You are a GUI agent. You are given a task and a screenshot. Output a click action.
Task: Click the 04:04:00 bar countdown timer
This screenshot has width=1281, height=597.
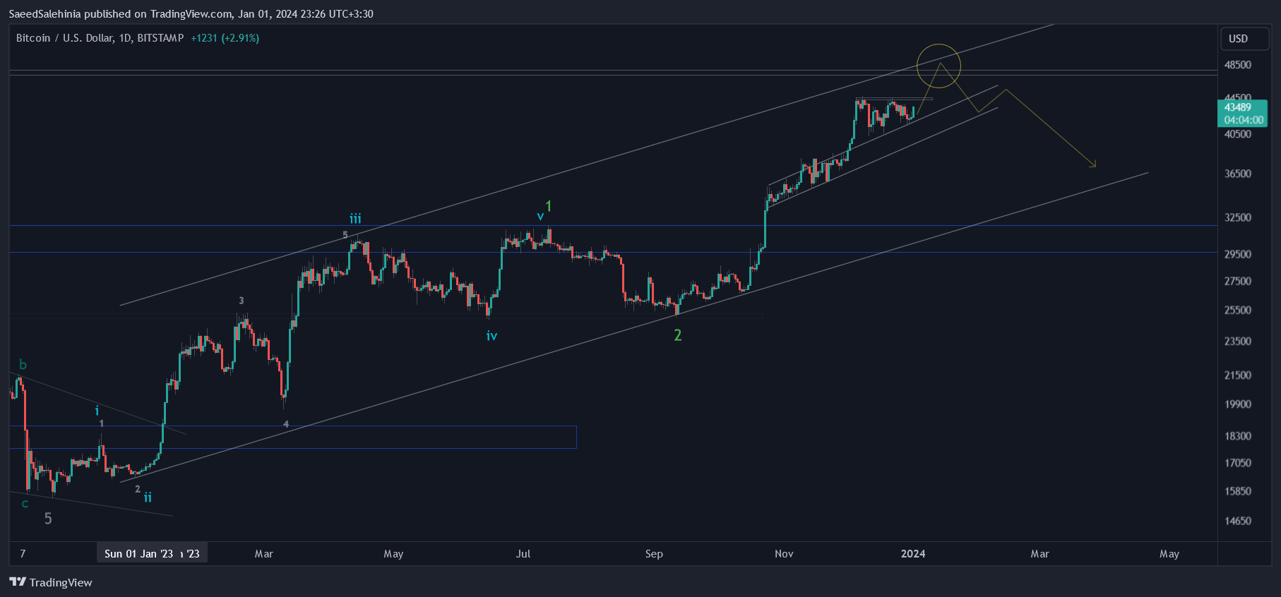point(1242,120)
